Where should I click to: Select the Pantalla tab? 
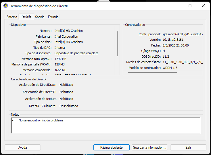click(x=26, y=16)
